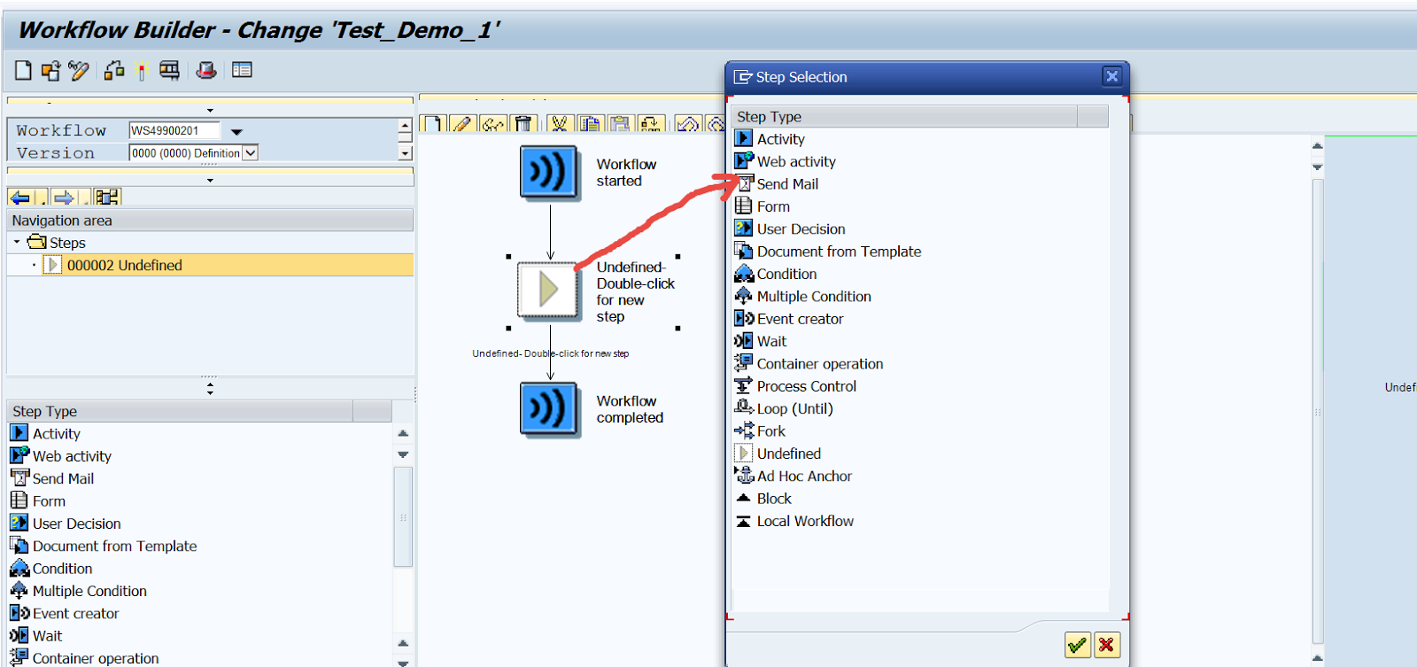Close the Step Selection dialog
The image size is (1417, 667).
[1112, 76]
